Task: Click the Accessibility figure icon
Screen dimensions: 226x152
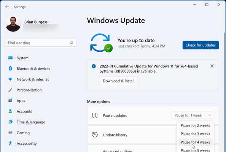Action: (10, 143)
